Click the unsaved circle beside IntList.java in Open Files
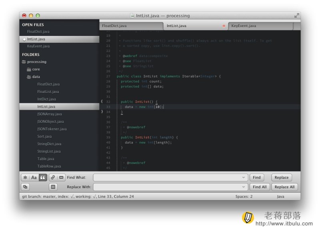Viewport: 320px width, 227px height. click(x=24, y=39)
